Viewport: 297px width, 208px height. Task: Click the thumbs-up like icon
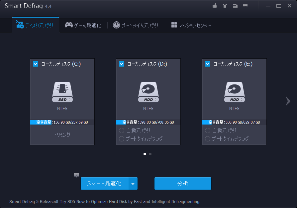point(215,6)
